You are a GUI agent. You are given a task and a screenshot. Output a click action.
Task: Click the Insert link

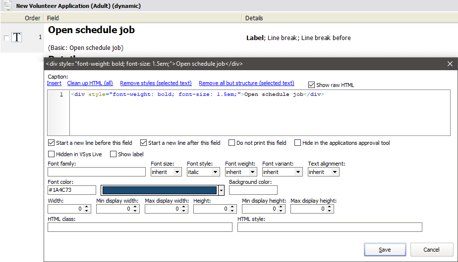click(54, 83)
